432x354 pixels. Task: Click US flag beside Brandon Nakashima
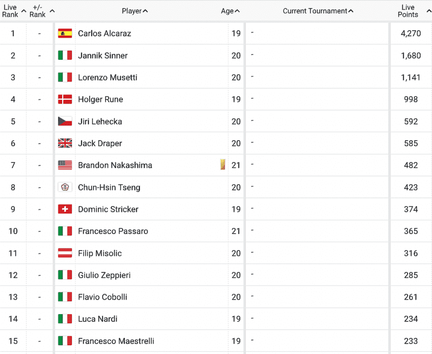(65, 165)
